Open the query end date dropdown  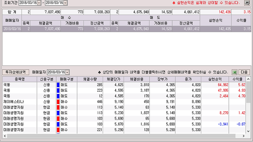coord(65,3)
